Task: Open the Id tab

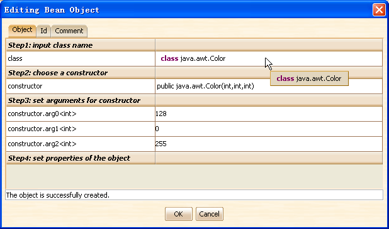Action: (43, 31)
